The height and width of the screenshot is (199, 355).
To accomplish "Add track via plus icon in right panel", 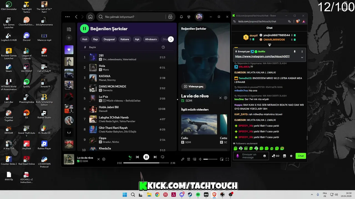I will pyautogui.click(x=225, y=98).
